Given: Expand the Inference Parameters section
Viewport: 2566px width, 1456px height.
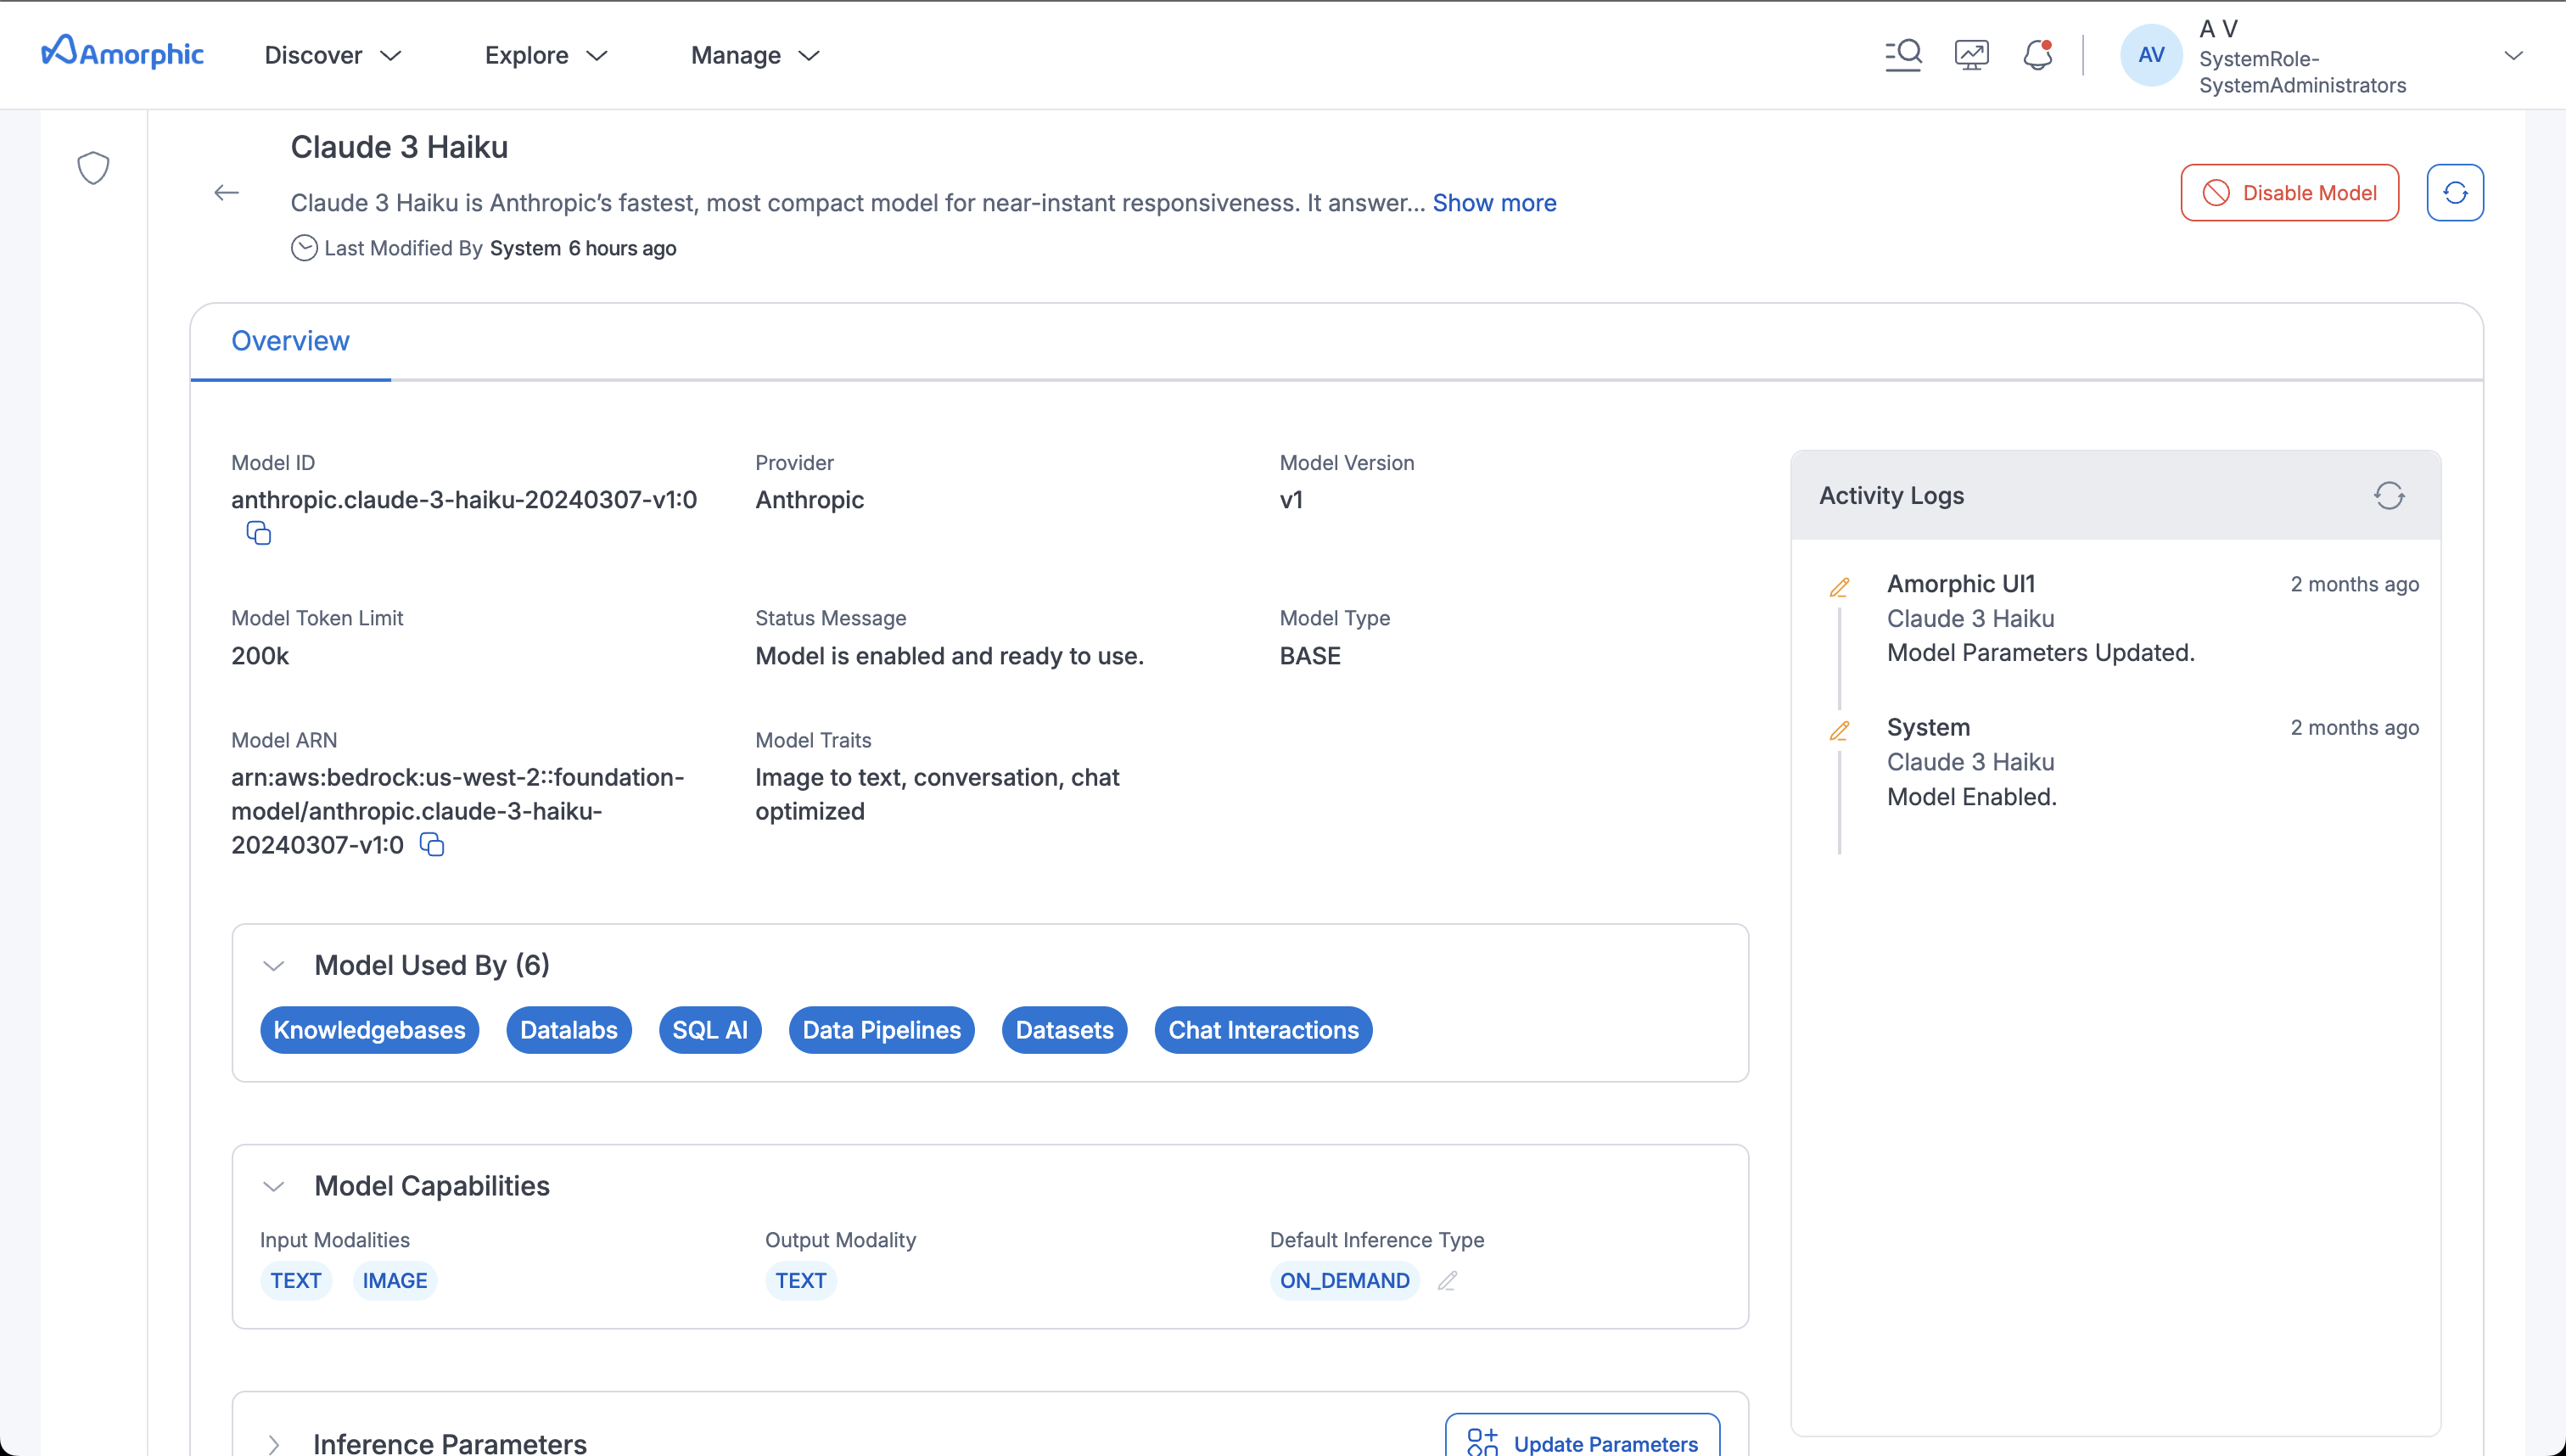Looking at the screenshot, I should [274, 1444].
